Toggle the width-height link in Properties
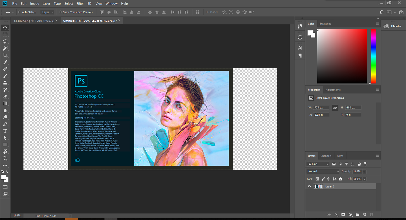Viewport: 406px width, 220px height. tap(335, 107)
